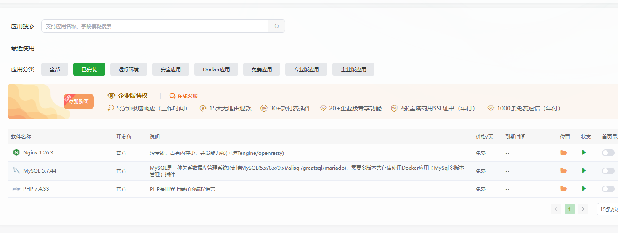Open PHP 7.4.33 settings link
618x233 pixels.
pos(36,189)
